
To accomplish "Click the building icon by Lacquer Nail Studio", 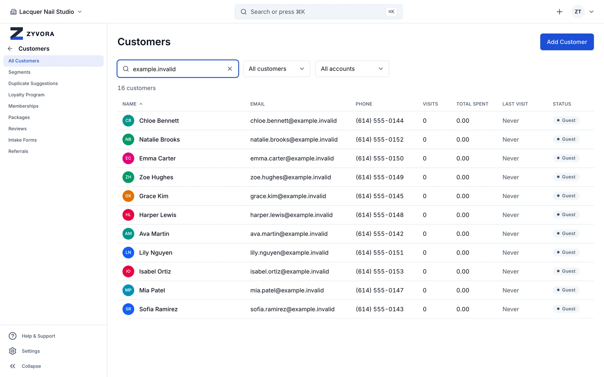I will pyautogui.click(x=13, y=12).
